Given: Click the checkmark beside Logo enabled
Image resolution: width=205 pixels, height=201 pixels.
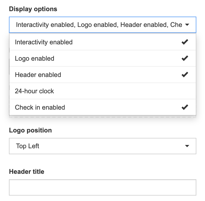Looking at the screenshot, I should (x=185, y=58).
